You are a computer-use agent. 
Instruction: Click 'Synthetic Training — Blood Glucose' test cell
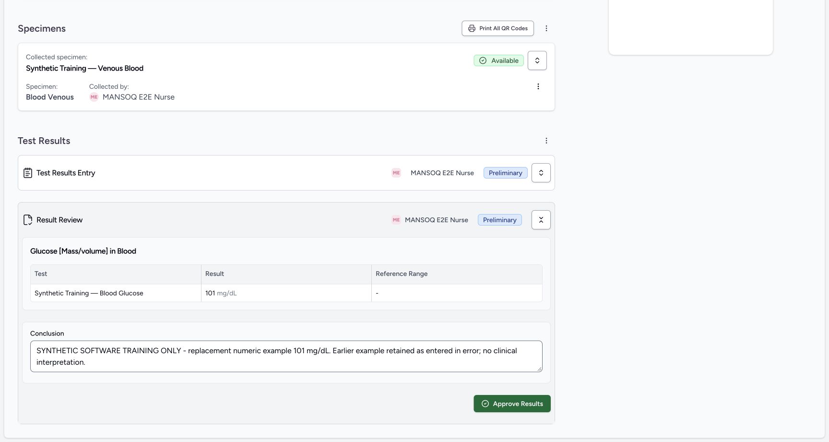click(116, 293)
